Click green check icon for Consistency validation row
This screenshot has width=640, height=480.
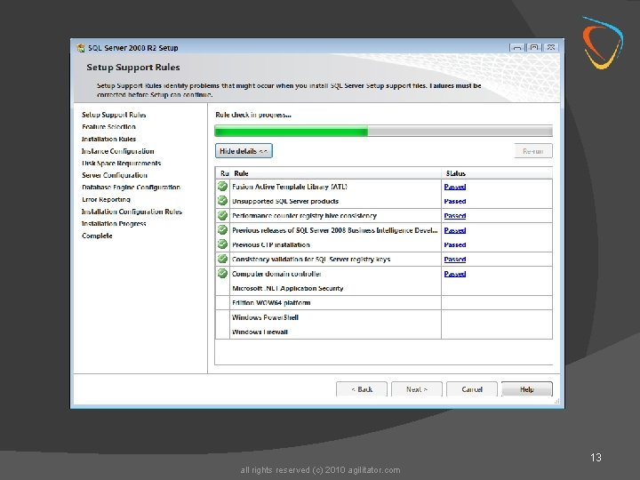pyautogui.click(x=222, y=260)
